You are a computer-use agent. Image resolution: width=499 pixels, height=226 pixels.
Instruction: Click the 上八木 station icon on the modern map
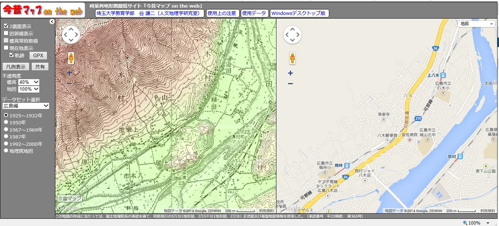tap(443, 75)
